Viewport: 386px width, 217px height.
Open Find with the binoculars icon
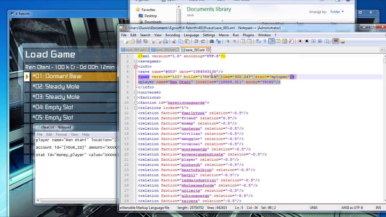[211, 41]
